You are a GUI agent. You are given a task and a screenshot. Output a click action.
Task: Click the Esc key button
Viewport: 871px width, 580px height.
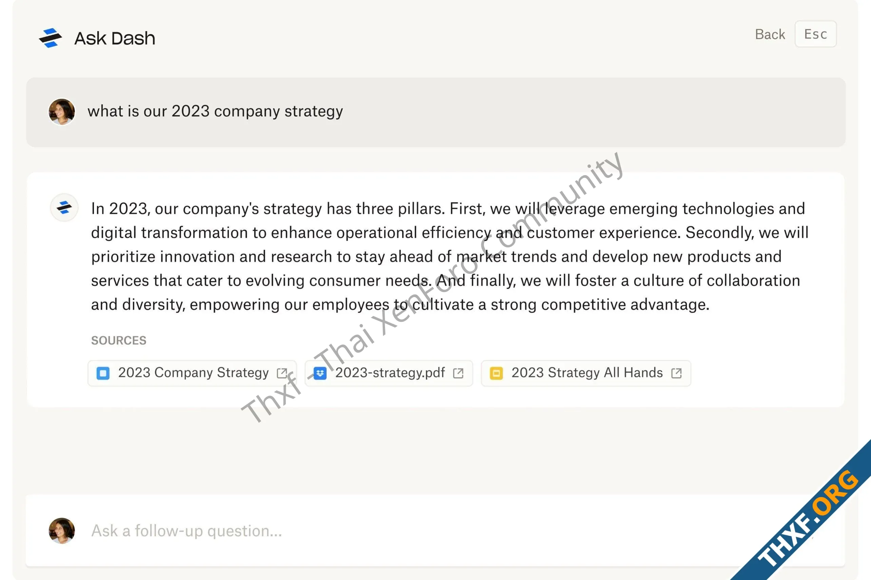(815, 34)
